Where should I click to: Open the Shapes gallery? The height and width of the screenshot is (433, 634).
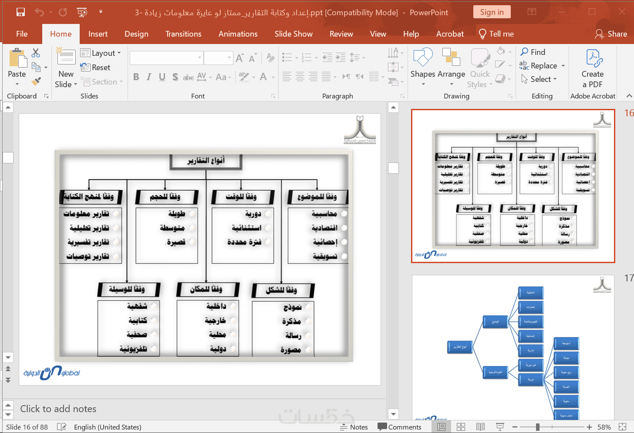coord(423,66)
